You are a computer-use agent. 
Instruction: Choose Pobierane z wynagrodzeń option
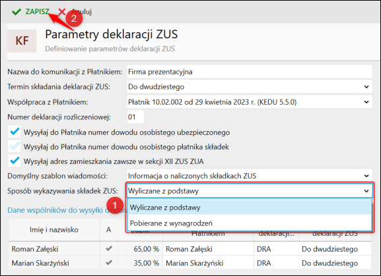250,223
